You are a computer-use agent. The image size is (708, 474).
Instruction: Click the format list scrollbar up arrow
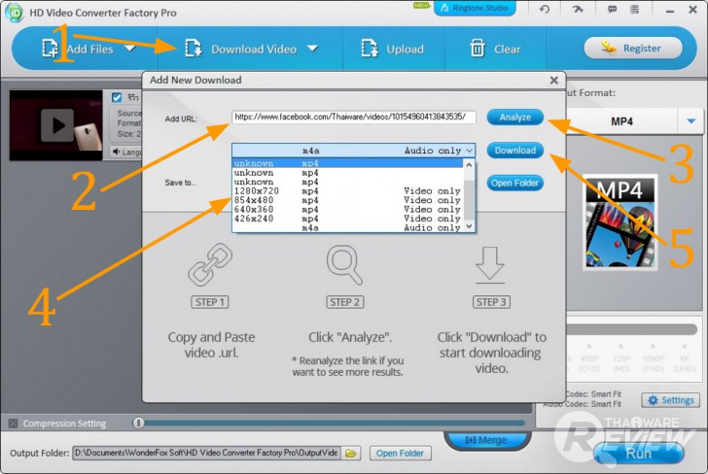[x=469, y=164]
